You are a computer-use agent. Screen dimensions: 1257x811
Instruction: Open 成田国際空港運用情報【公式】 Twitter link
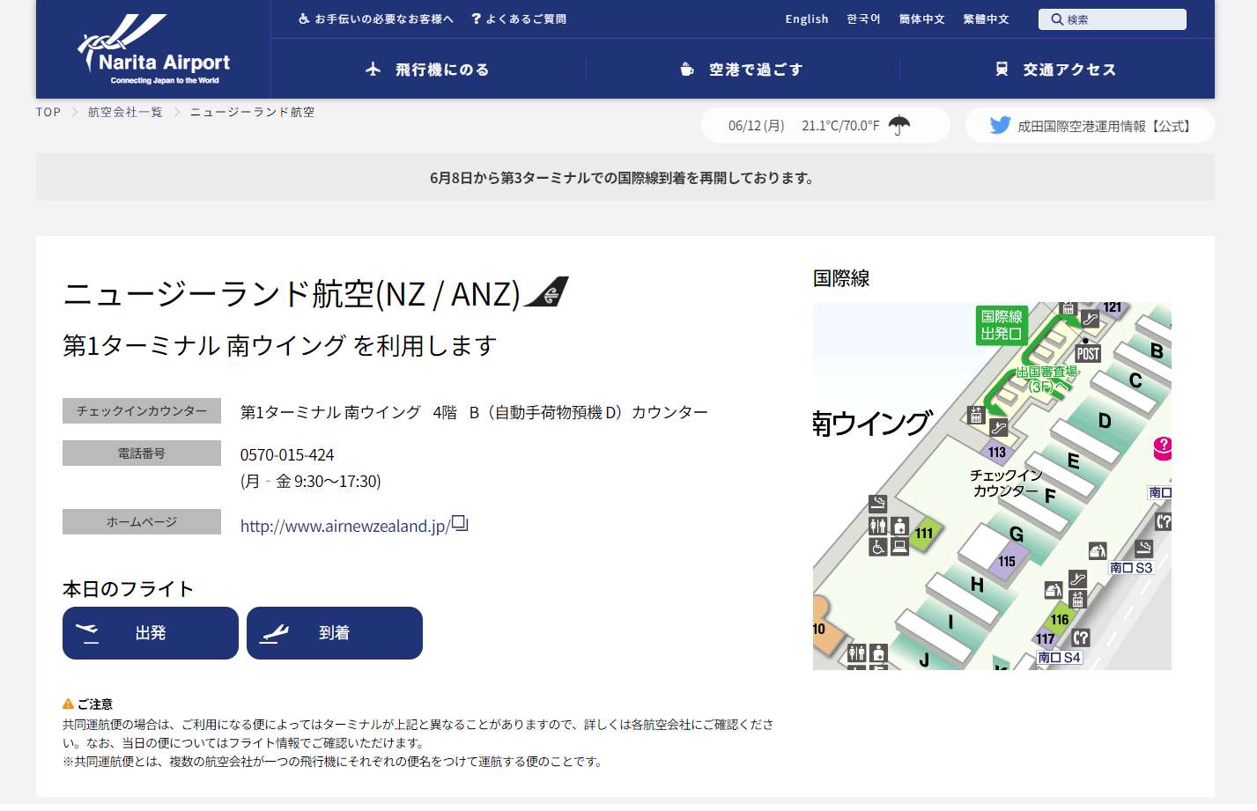tap(1090, 125)
